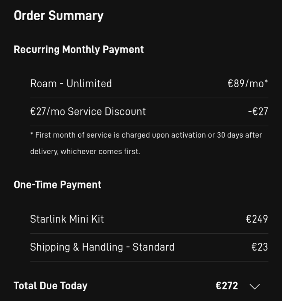Select the One-Time Payment heading
Screen dimensions: 282x301
58,185
